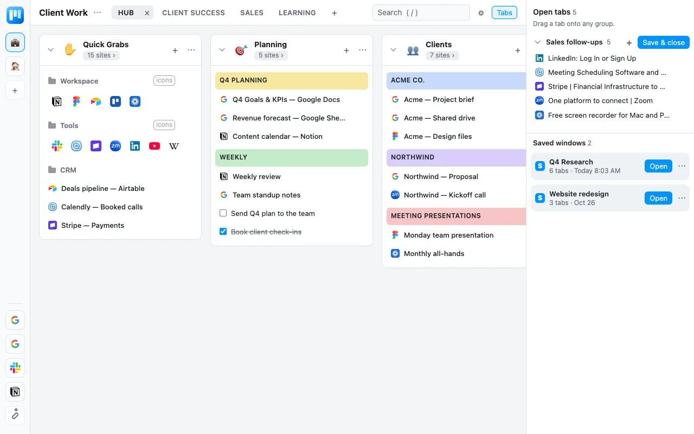Switch to the SALES tab

coord(252,12)
